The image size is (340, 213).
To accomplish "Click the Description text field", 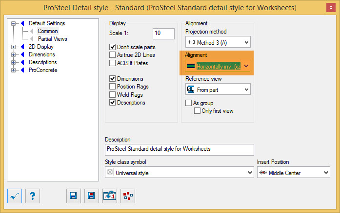I will point(180,150).
